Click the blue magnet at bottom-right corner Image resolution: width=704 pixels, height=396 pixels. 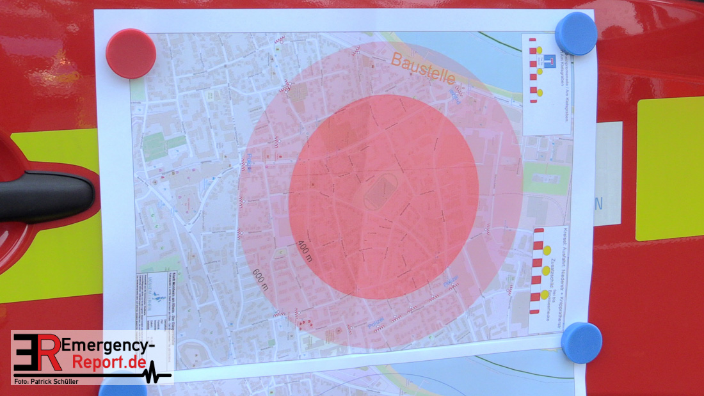[x=582, y=343]
